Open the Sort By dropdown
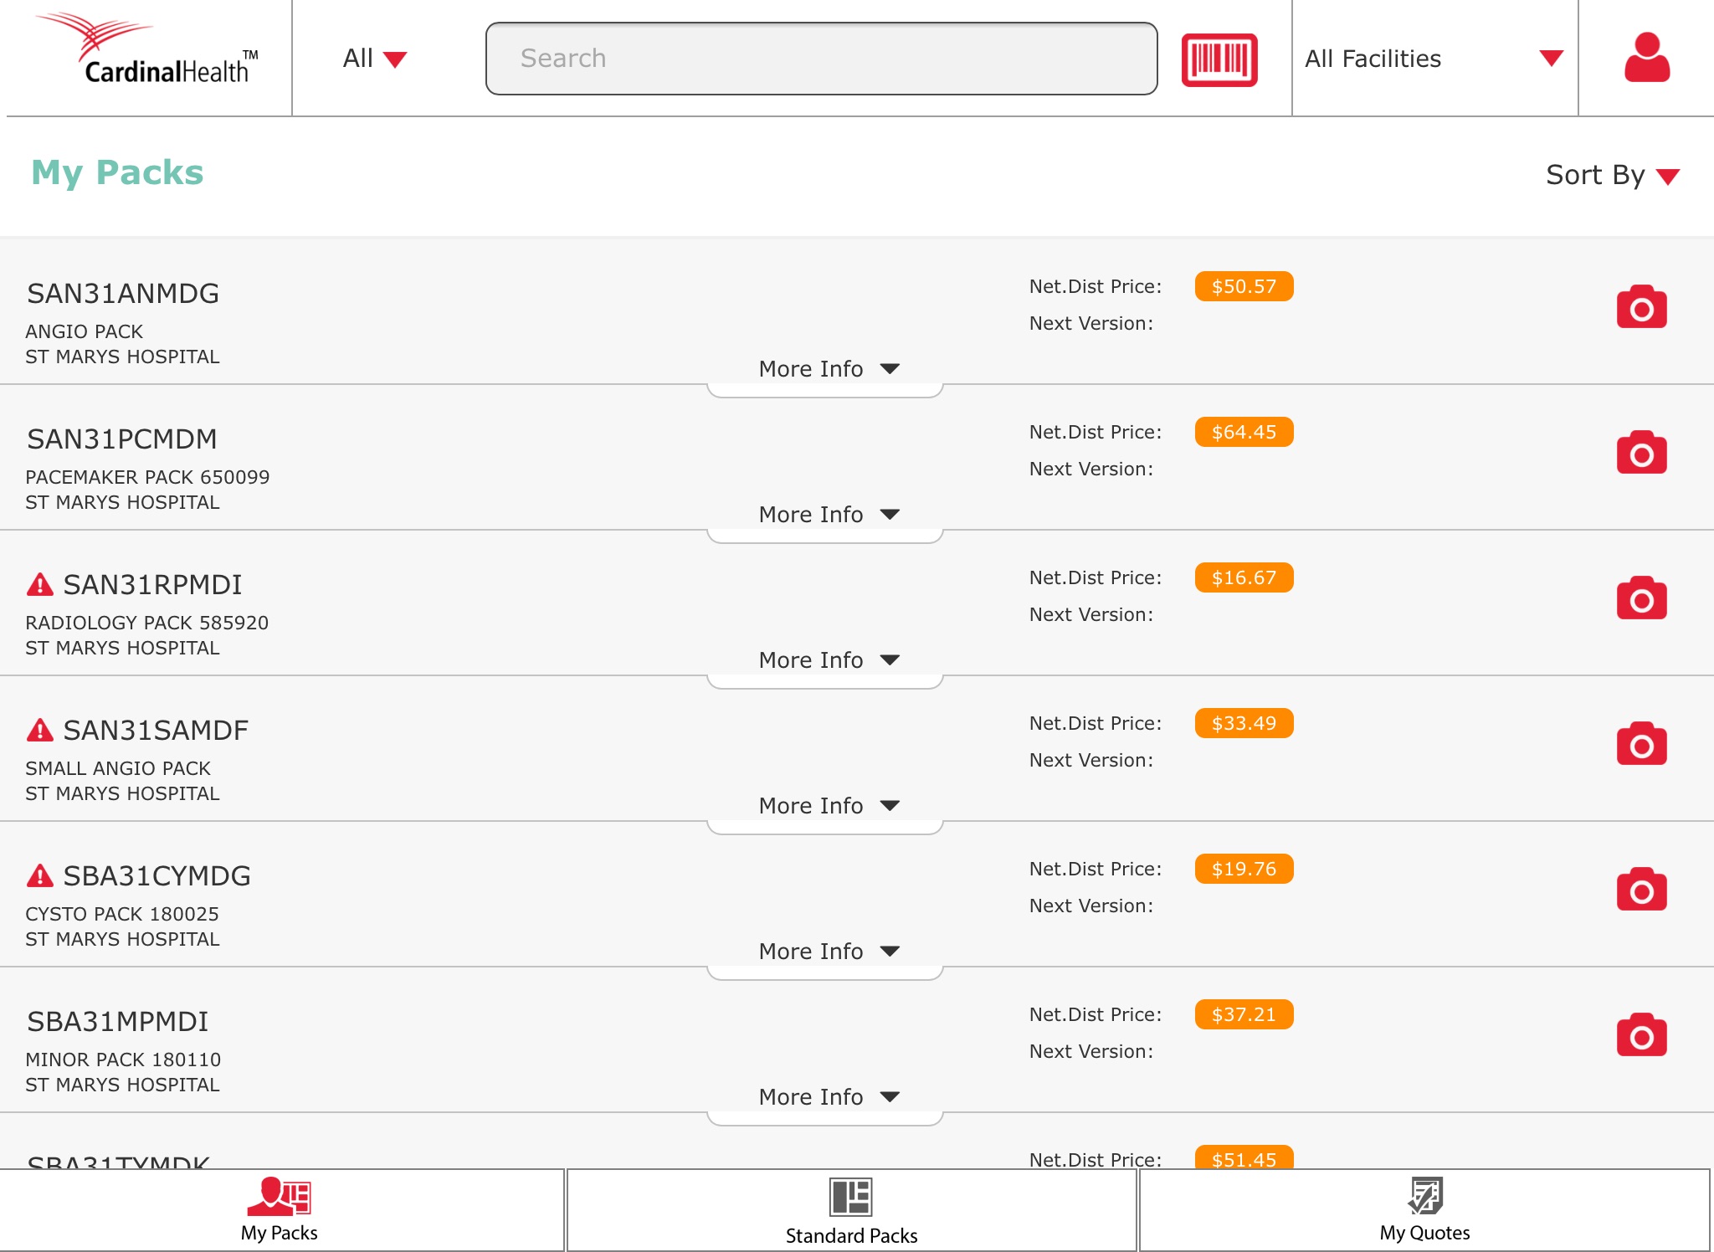Image resolution: width=1714 pixels, height=1252 pixels. (x=1612, y=174)
